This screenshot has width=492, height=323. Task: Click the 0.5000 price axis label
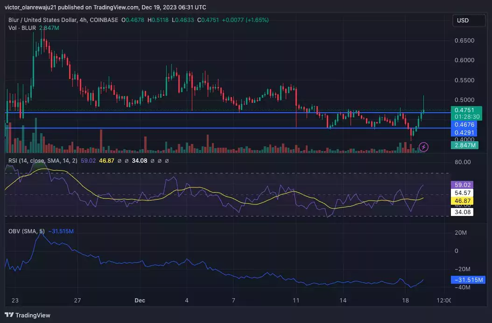[464, 100]
